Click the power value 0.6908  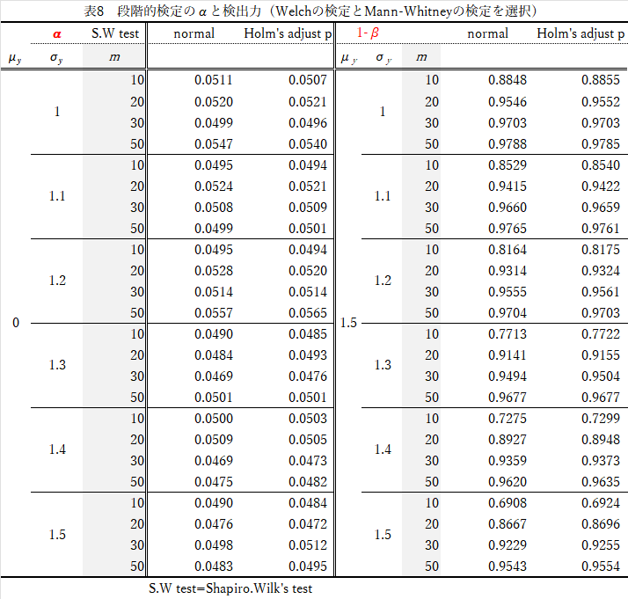pyautogui.click(x=508, y=503)
